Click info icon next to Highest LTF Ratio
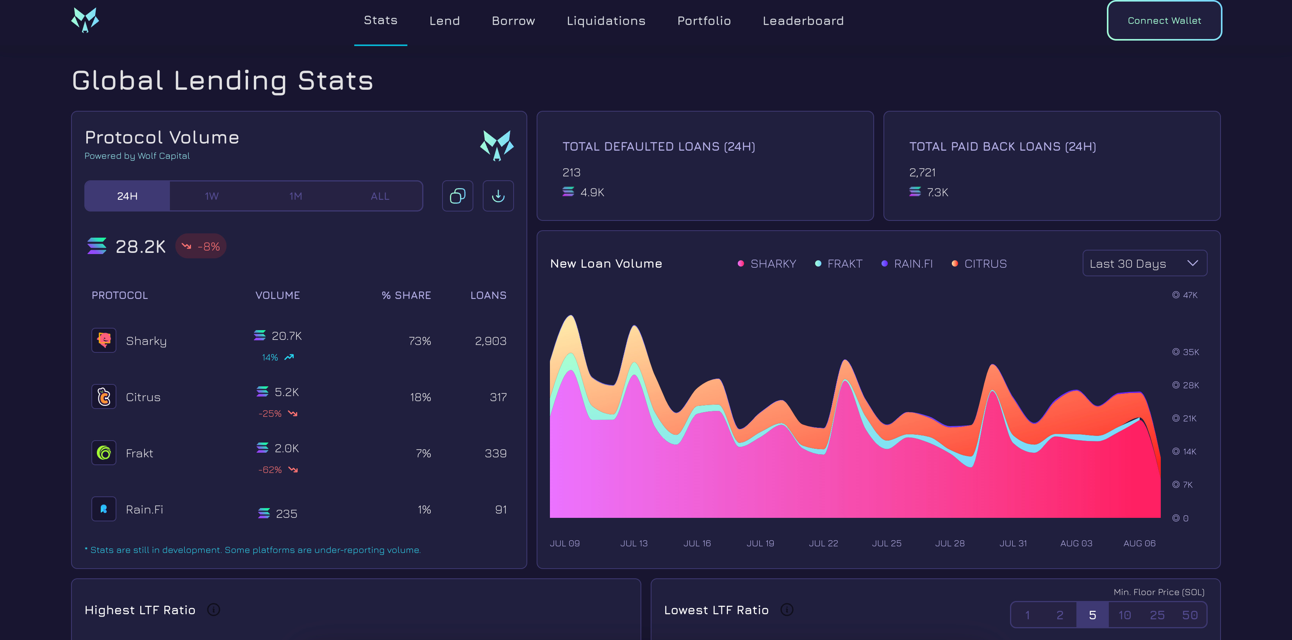The width and height of the screenshot is (1292, 640). 214,610
